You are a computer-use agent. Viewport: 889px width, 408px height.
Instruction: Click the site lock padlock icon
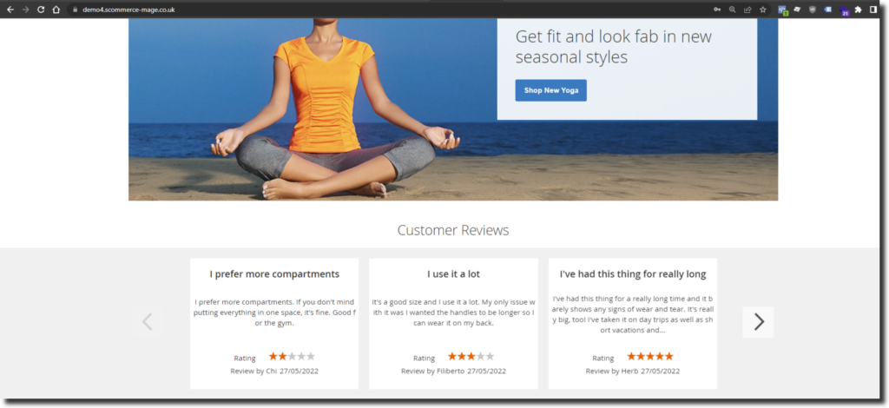click(x=75, y=10)
